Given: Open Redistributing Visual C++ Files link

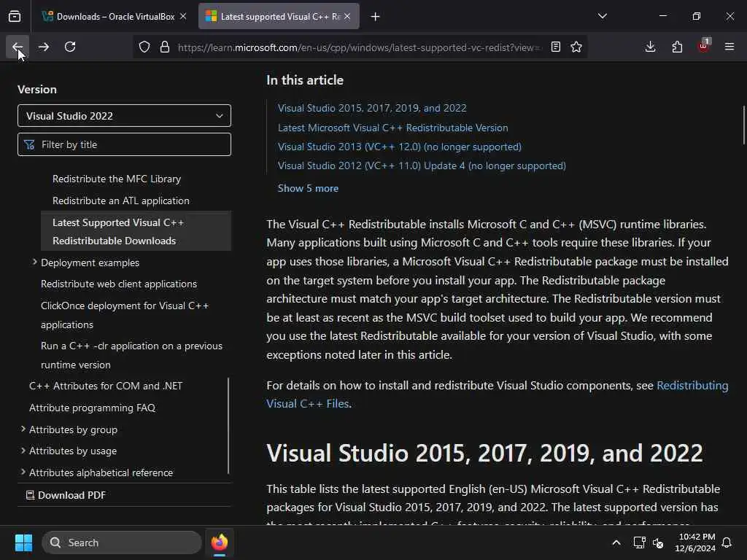Looking at the screenshot, I should 498,394.
